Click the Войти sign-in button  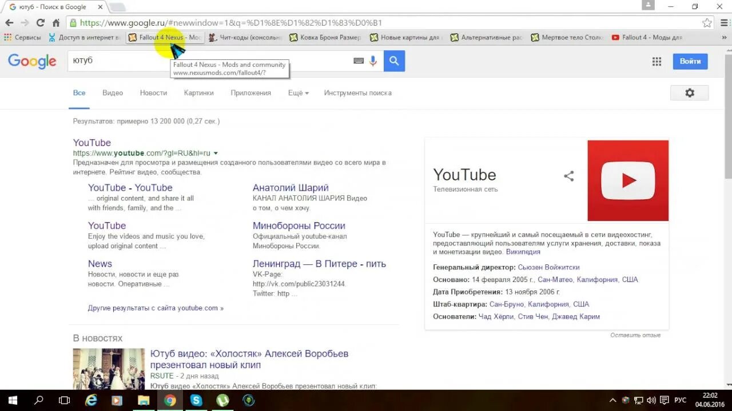[690, 62]
